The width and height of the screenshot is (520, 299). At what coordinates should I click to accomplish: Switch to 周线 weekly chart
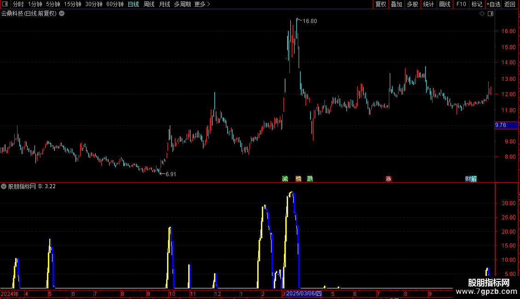(x=149, y=4)
